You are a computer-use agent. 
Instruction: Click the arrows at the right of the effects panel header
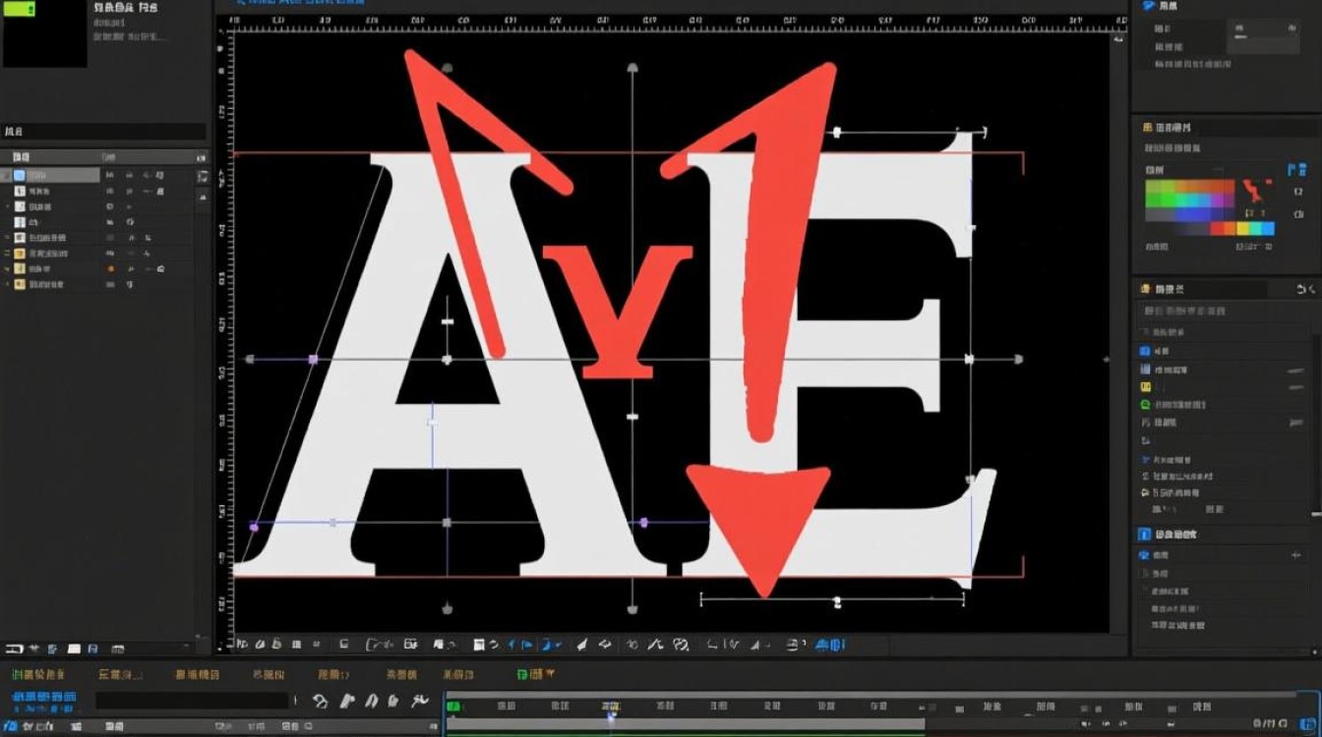click(x=1304, y=289)
